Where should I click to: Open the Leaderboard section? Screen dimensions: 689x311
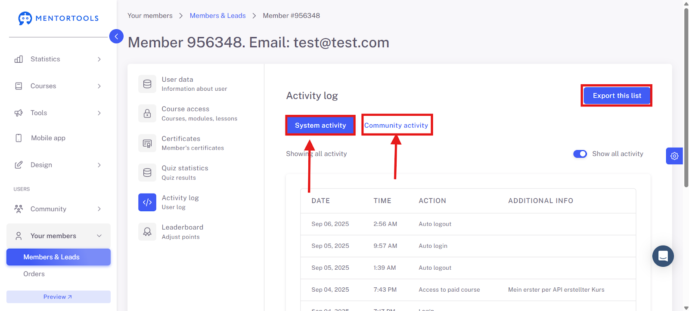pyautogui.click(x=183, y=232)
